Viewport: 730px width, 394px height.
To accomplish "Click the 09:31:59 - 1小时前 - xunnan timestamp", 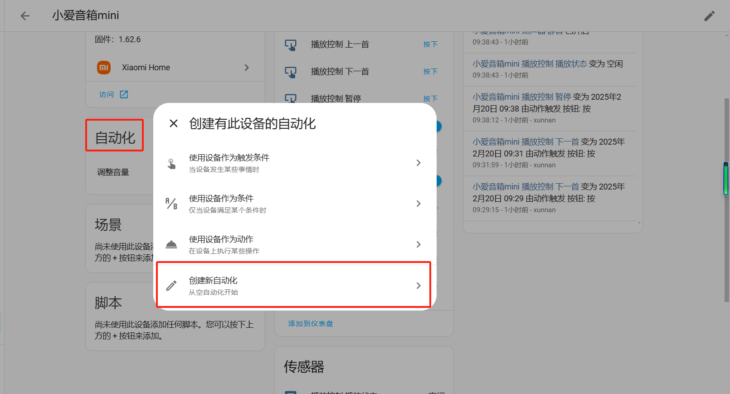I will [514, 165].
